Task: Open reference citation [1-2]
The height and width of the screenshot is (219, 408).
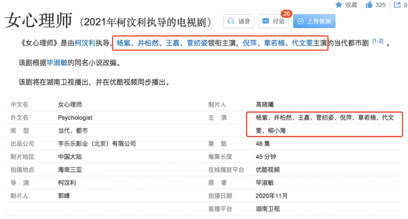Action: [x=378, y=42]
